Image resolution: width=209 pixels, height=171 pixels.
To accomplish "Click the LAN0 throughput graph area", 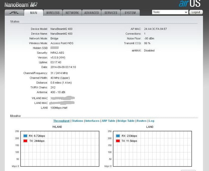I will [x=152, y=149].
